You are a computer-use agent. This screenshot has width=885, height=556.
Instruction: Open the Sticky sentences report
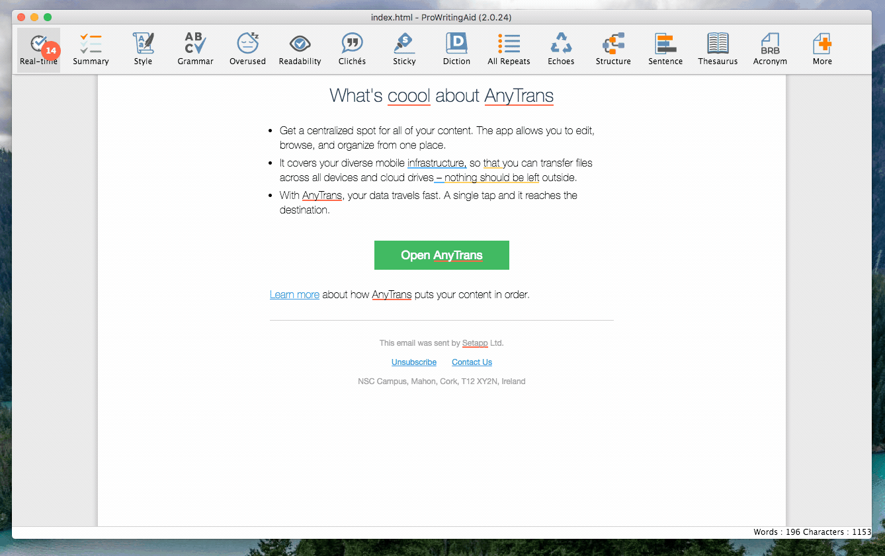404,50
